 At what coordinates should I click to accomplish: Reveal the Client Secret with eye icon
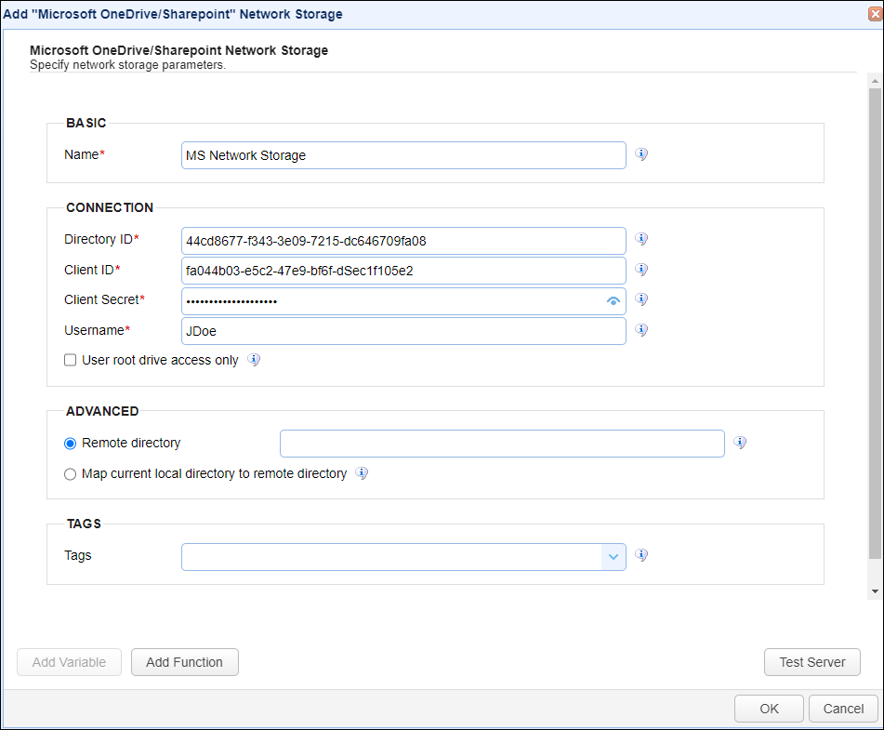coord(613,301)
